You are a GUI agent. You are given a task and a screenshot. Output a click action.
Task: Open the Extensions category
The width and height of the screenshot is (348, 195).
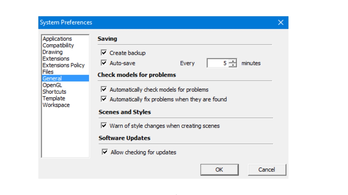56,58
